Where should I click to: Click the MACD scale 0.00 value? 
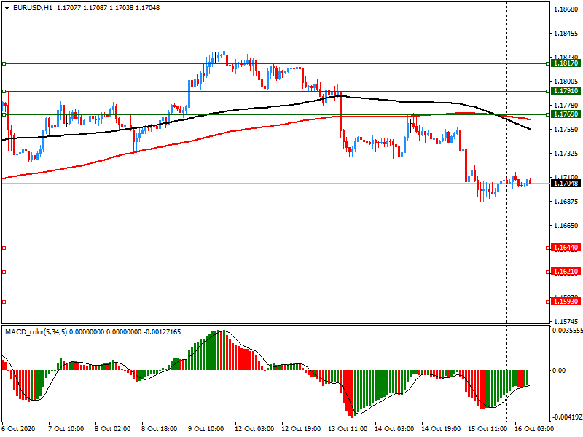point(559,371)
